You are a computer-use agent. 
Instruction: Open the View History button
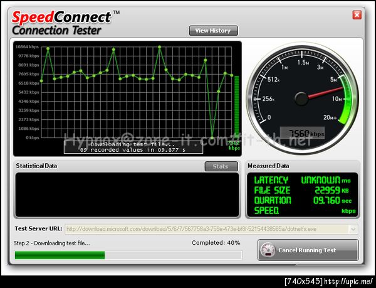(214, 31)
